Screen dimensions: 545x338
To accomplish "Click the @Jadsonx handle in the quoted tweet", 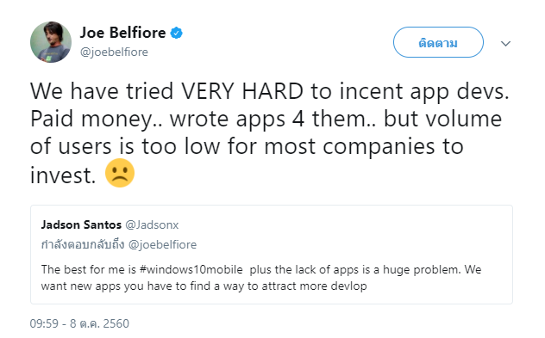I will 152,224.
